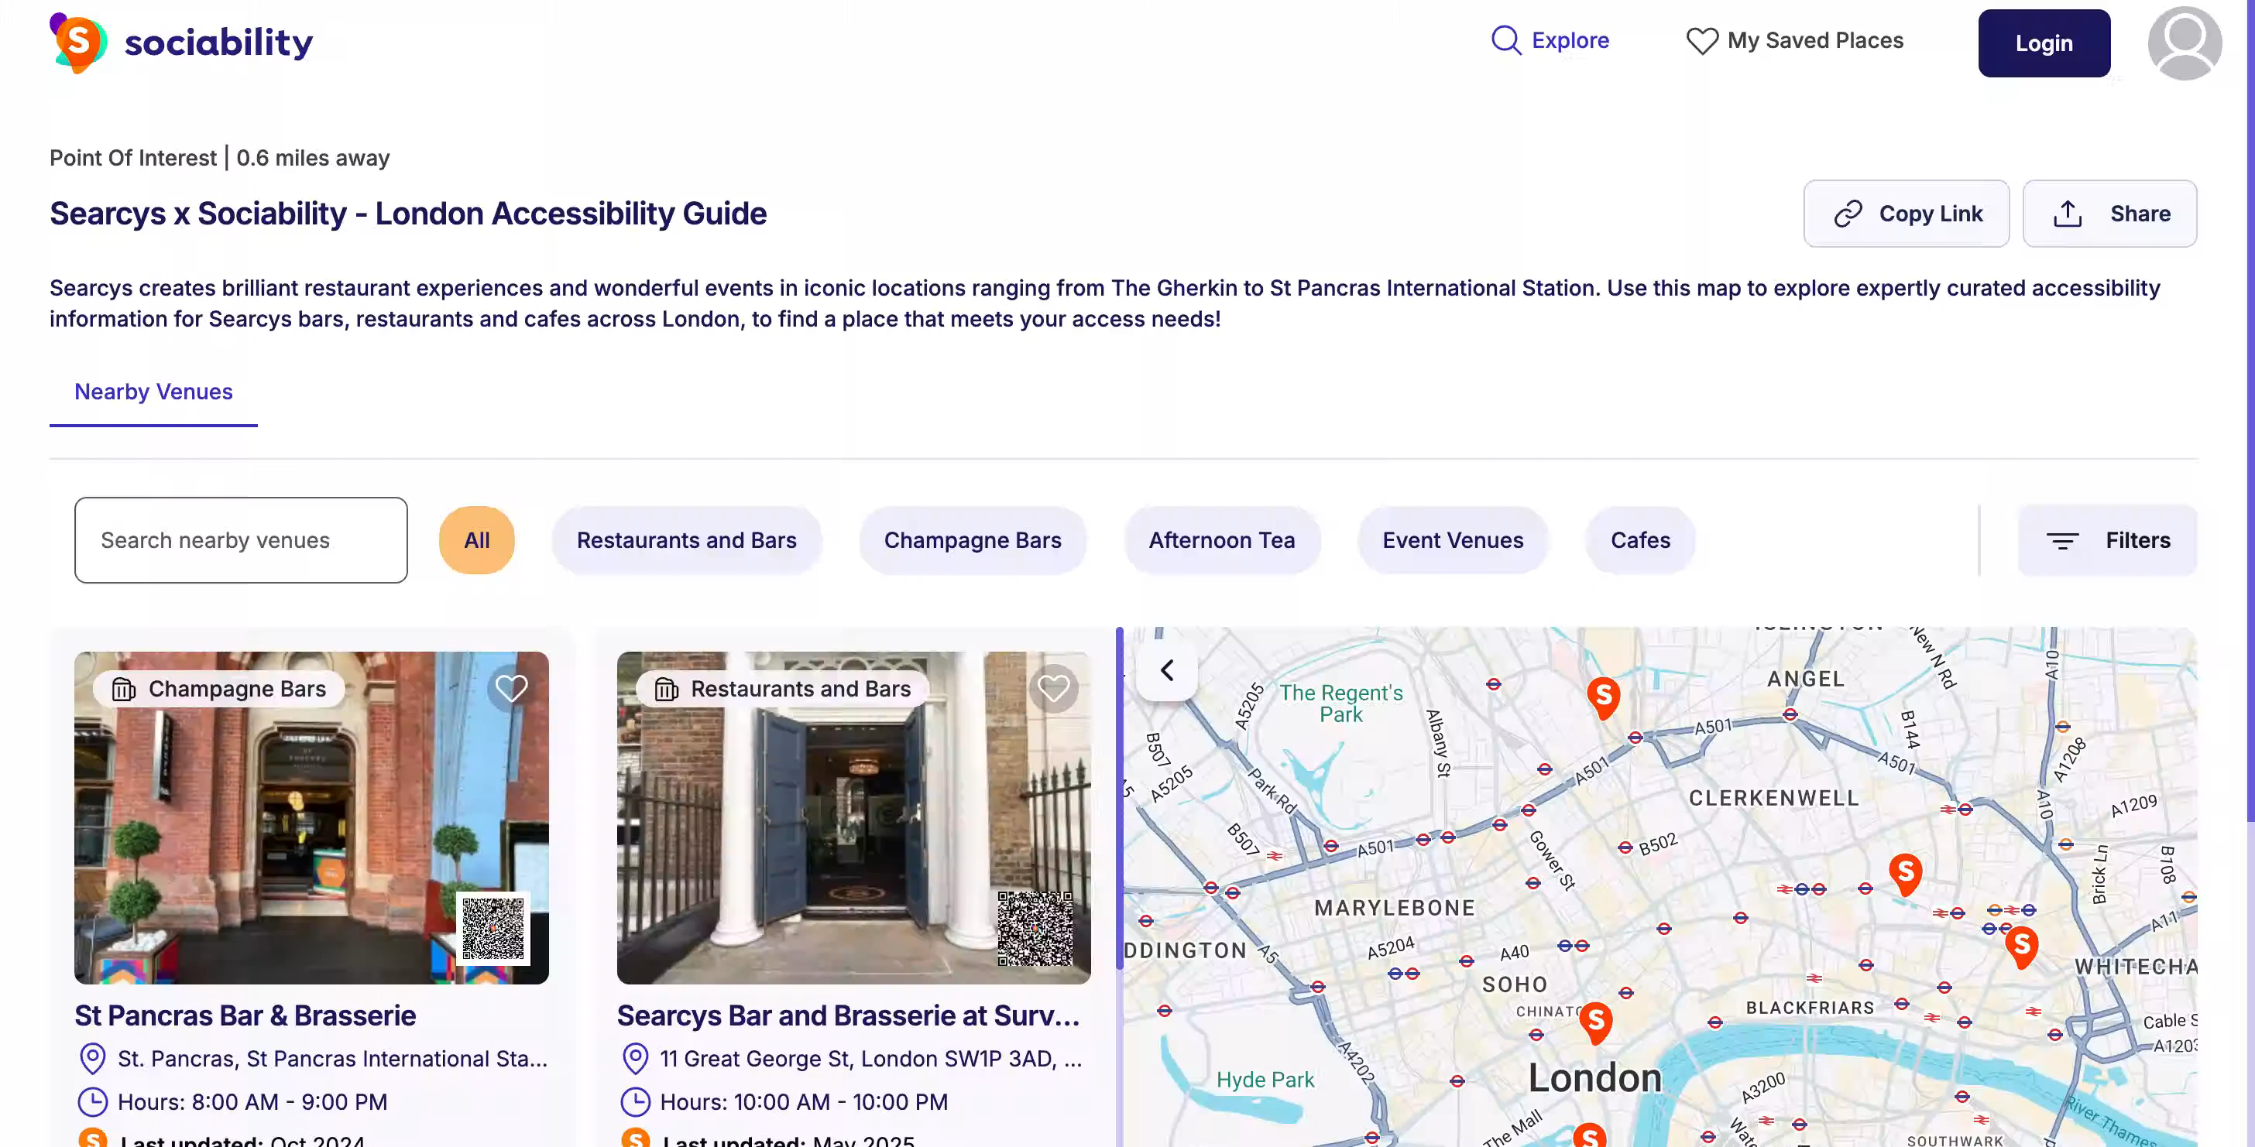Focus the Search nearby venues field
Image resolution: width=2255 pixels, height=1147 pixels.
click(x=241, y=539)
